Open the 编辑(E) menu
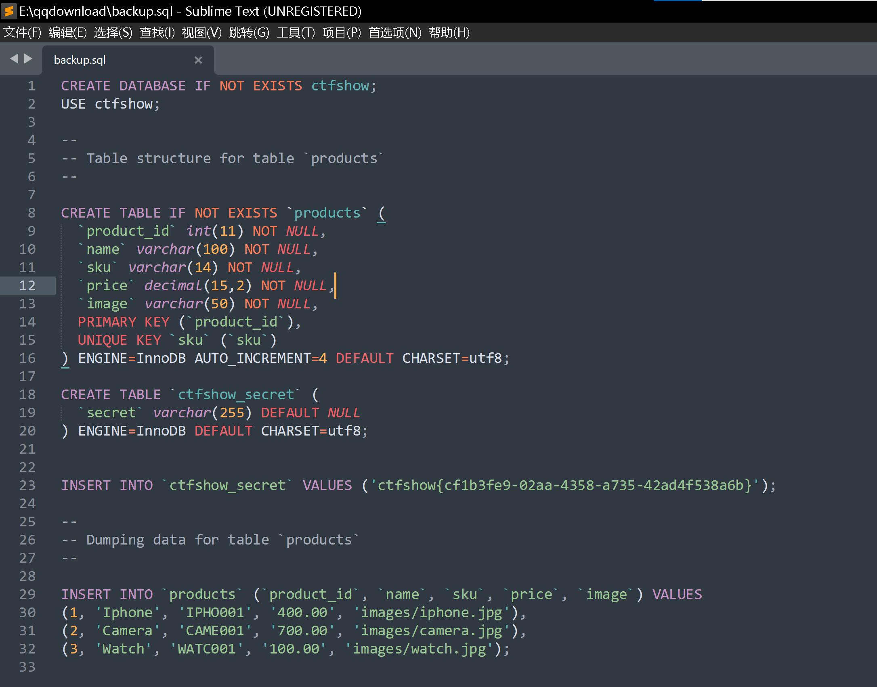Image resolution: width=877 pixels, height=687 pixels. coord(68,32)
